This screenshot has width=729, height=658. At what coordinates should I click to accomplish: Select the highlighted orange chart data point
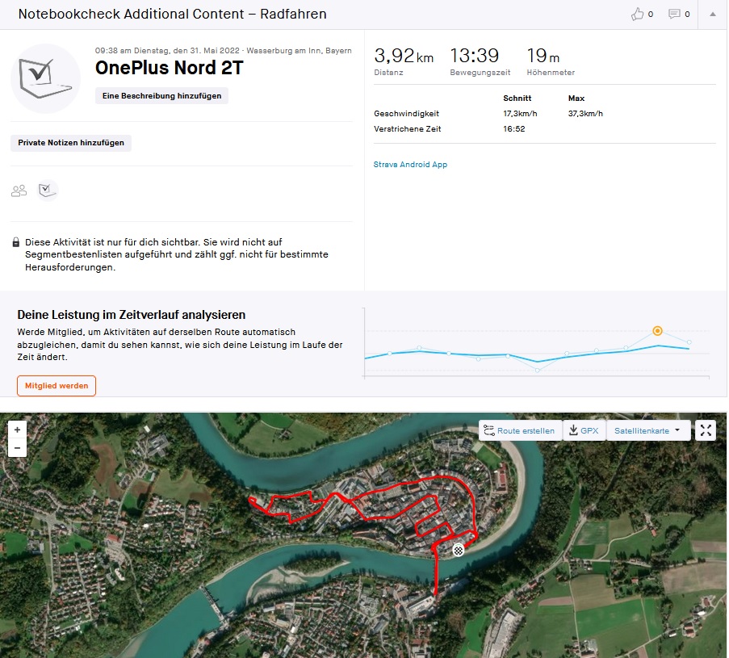pos(658,330)
